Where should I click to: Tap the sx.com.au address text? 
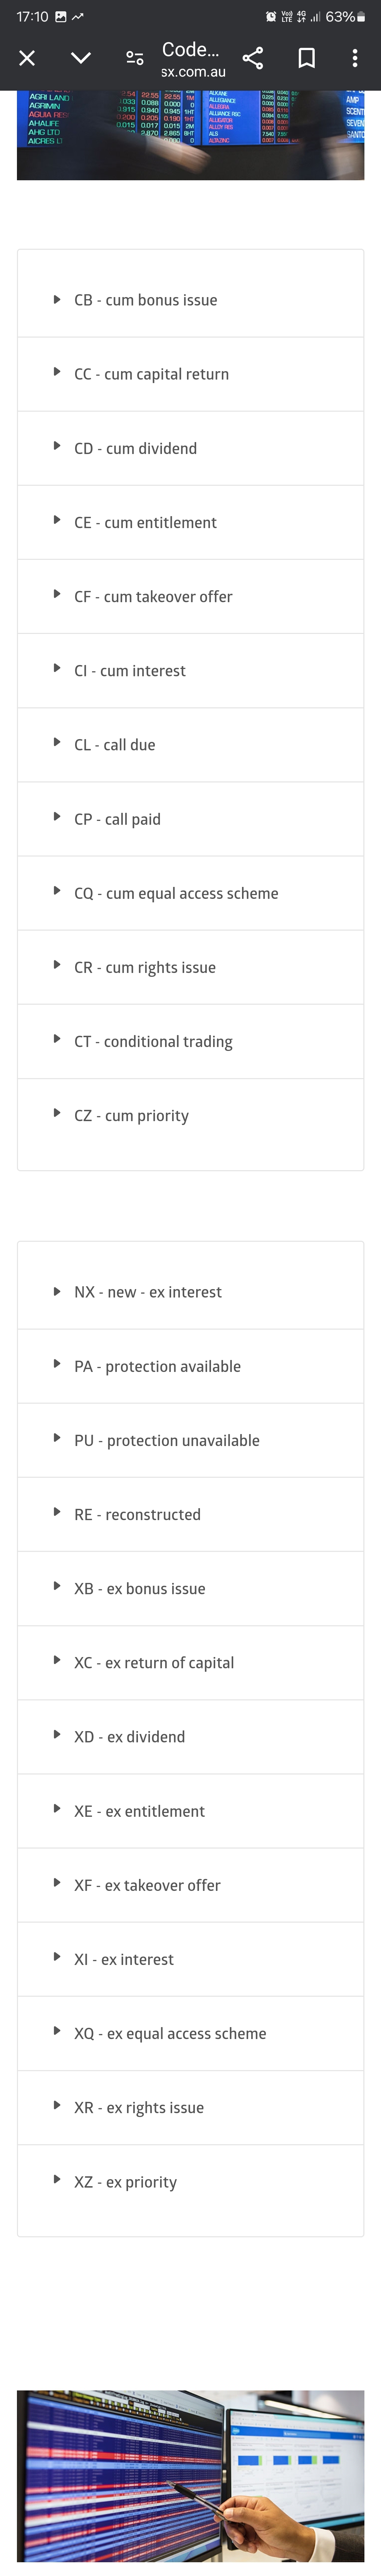[193, 72]
